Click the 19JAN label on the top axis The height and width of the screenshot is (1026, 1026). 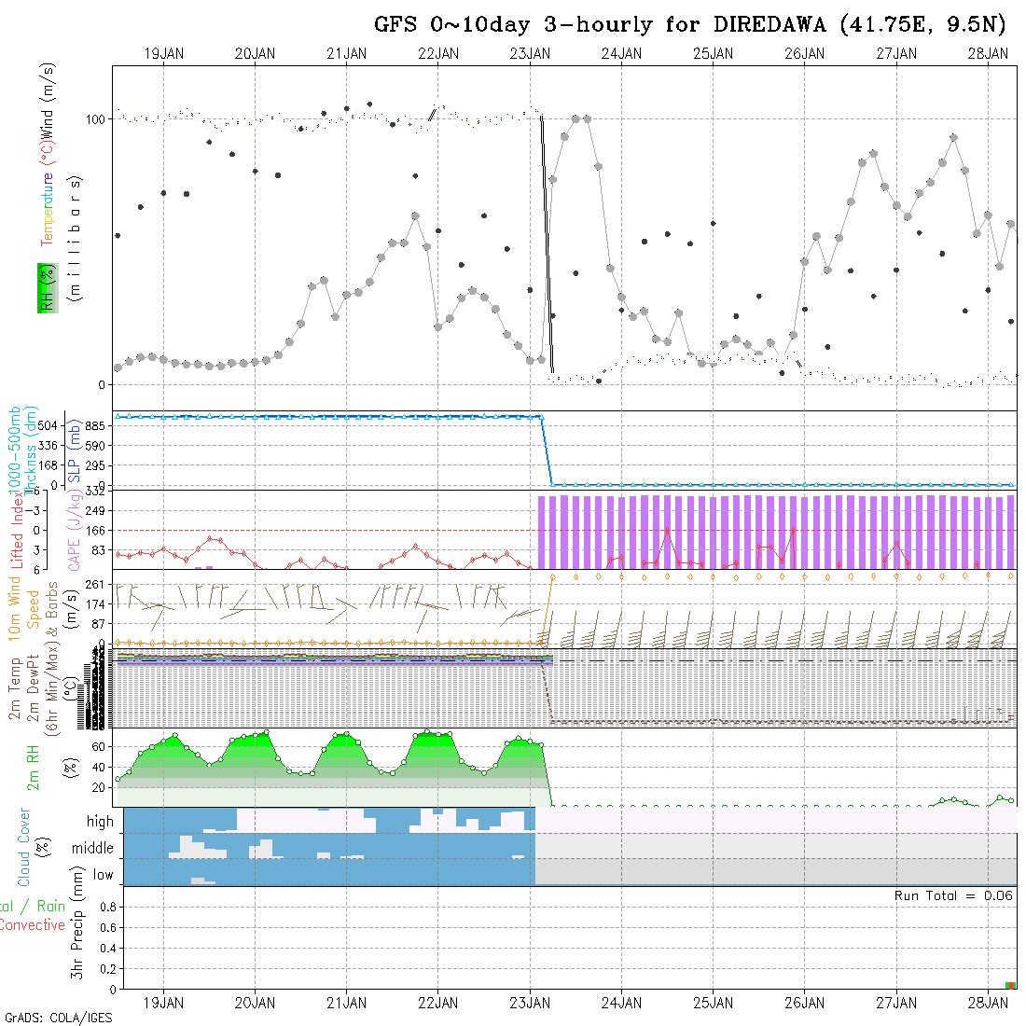click(163, 54)
